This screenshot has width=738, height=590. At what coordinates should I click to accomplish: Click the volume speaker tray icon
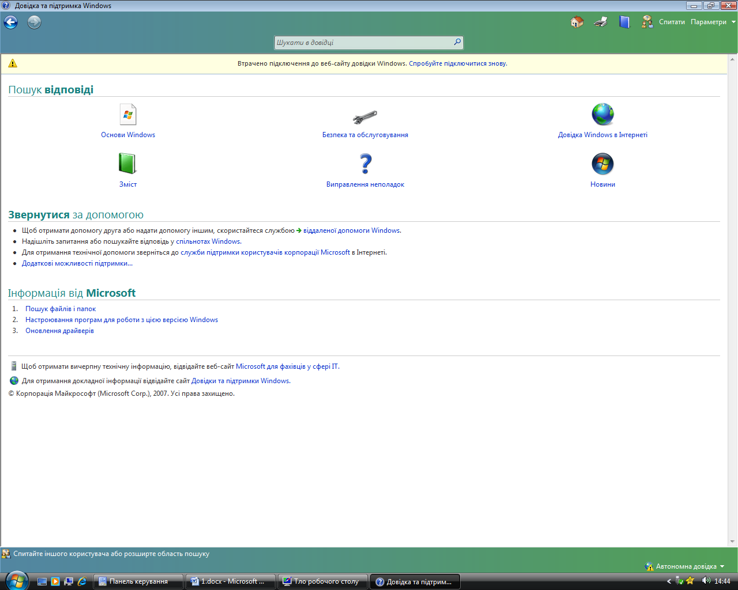click(706, 581)
